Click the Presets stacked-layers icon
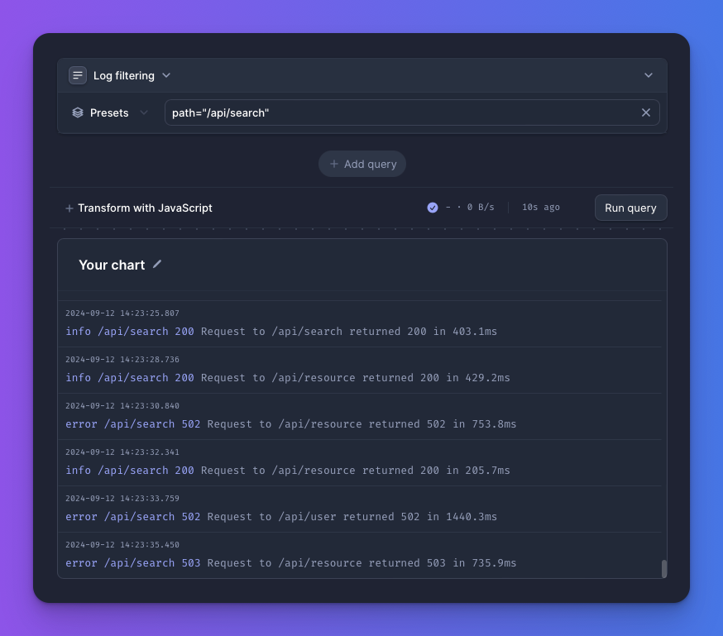 click(77, 112)
